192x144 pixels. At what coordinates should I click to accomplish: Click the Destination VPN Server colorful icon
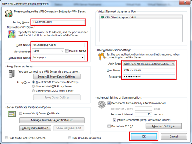[12, 34]
